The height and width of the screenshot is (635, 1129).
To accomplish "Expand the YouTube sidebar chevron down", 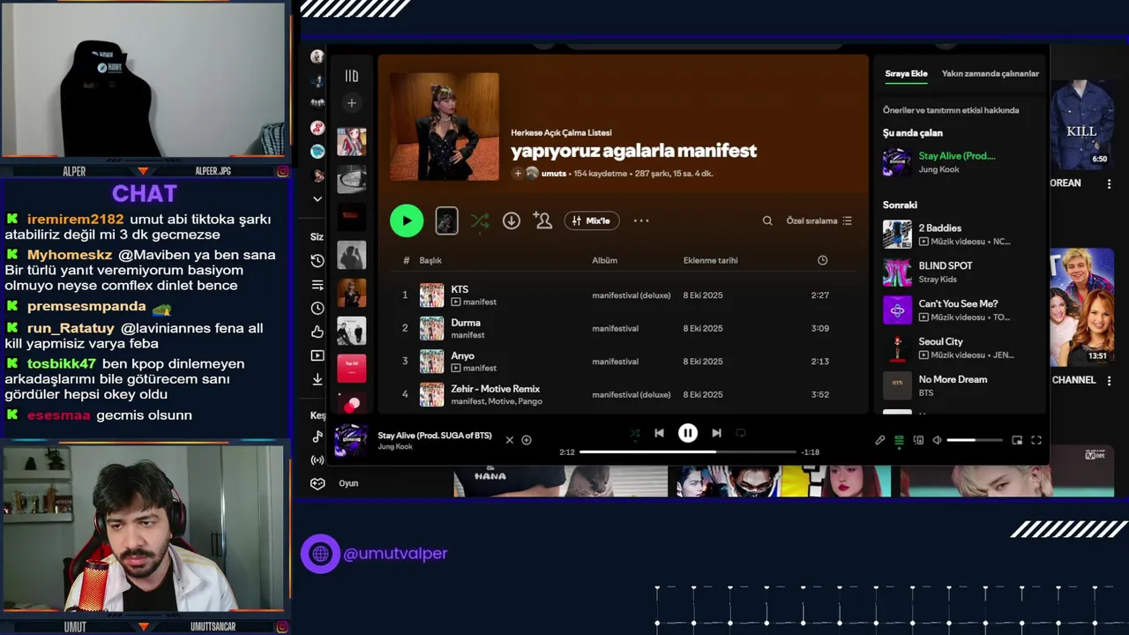I will coord(318,198).
